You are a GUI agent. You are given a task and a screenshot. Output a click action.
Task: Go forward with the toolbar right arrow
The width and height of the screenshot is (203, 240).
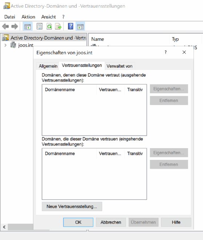15,27
